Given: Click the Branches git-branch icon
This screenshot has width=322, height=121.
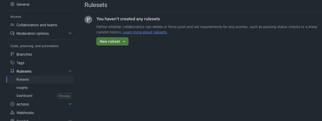Looking at the screenshot, I should 12,54.
